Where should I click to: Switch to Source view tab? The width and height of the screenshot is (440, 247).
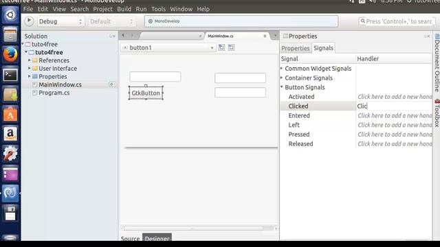130,238
